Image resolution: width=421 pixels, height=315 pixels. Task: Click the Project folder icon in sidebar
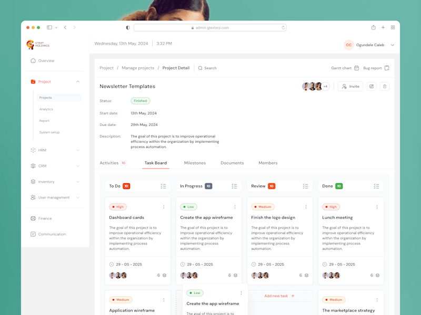pos(33,82)
